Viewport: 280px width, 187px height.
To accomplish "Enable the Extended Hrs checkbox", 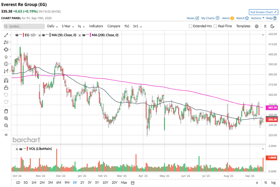I will [x=191, y=26].
